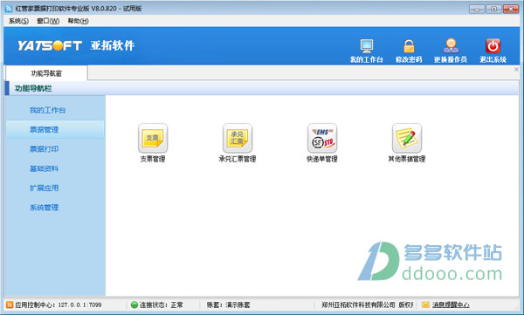Open the 帮助(H) menu
The height and width of the screenshot is (315, 524).
(79, 21)
